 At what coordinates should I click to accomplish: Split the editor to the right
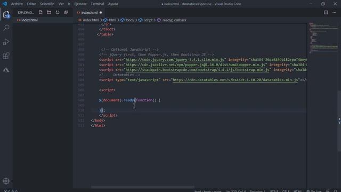[326, 12]
